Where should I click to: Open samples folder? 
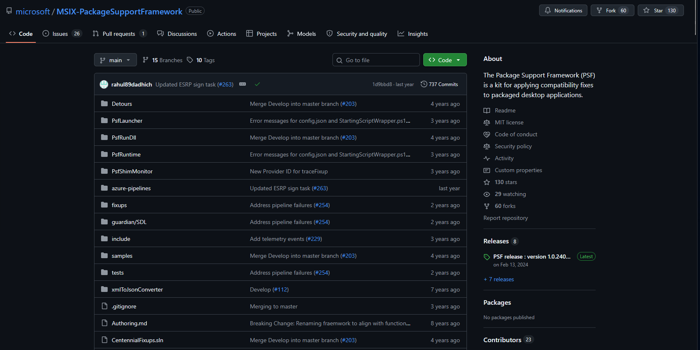(122, 256)
